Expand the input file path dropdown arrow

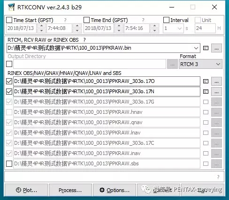coord(196,48)
